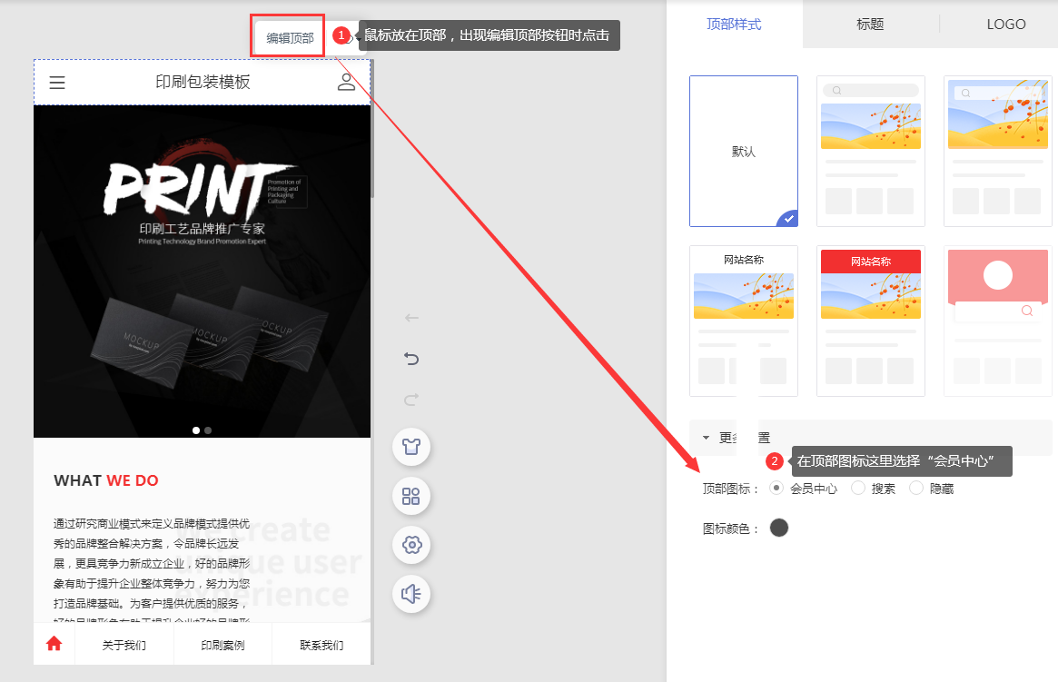This screenshot has width=1058, height=682.
Task: Open 关于我们 in bottom navigation
Action: click(124, 646)
